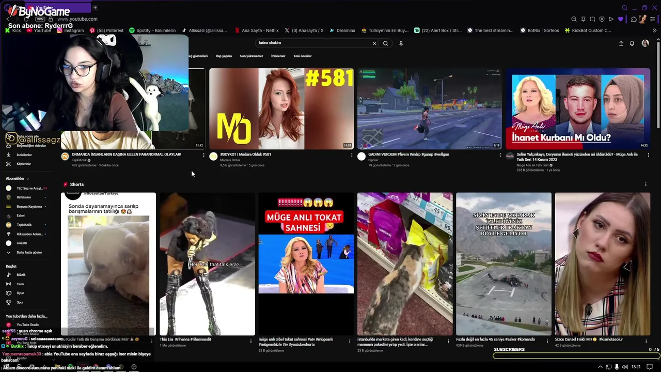The height and width of the screenshot is (372, 661).
Task: Click the VPN badge in address bar
Action: click(40, 19)
